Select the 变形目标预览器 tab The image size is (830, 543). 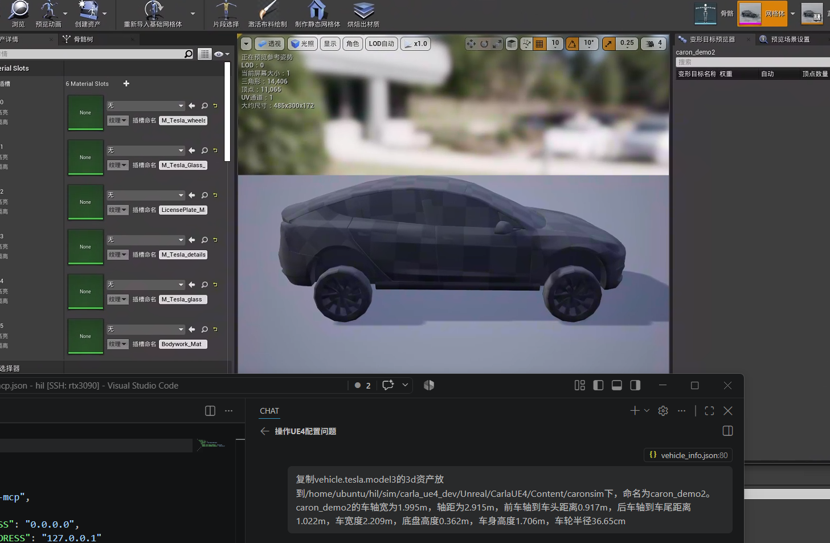[x=712, y=39]
